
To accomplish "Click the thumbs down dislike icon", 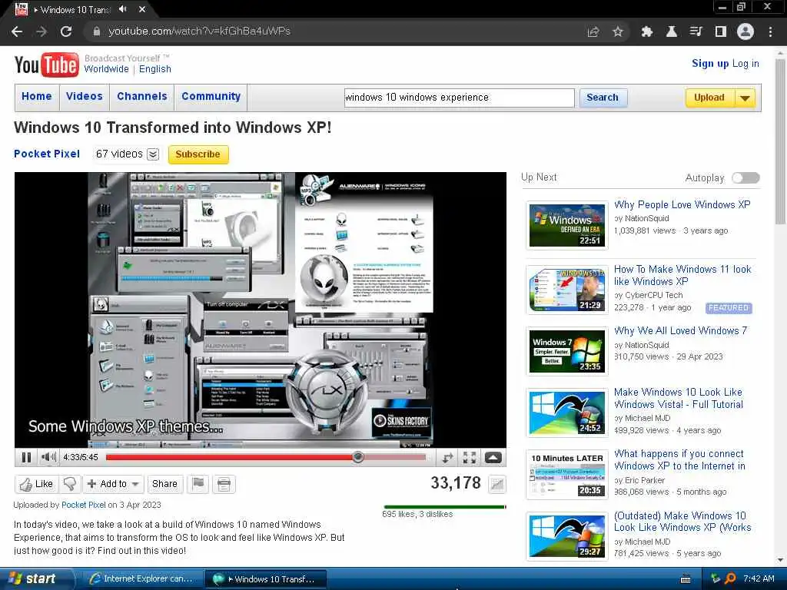I will pyautogui.click(x=70, y=484).
